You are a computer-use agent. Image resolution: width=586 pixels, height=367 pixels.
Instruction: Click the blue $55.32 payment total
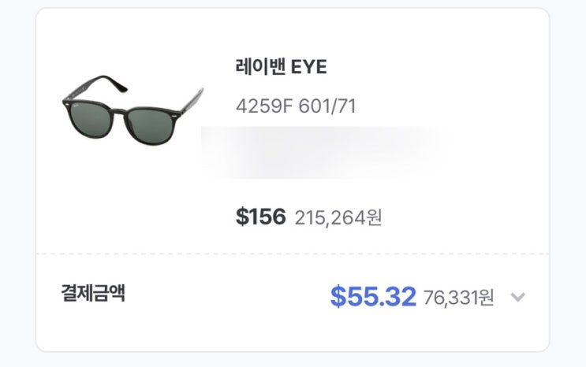point(372,297)
